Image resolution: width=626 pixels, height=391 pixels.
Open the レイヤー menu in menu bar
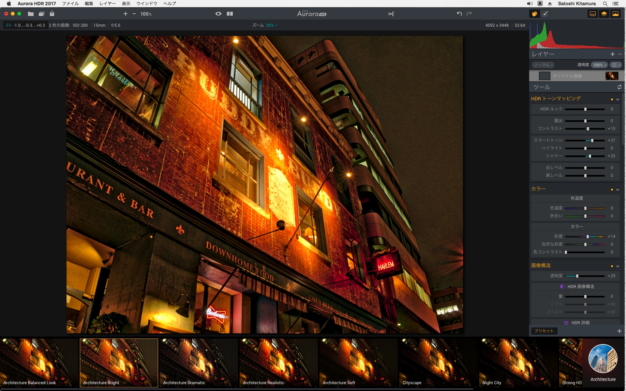click(108, 4)
